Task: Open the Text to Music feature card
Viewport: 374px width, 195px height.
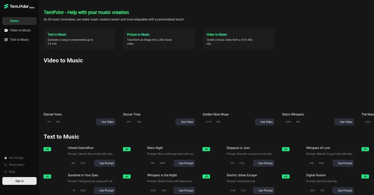Action: pos(80,39)
